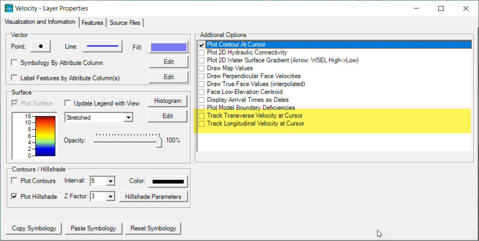Check Track Longitudinal Velocity at Cursor
The image size is (479, 241).
click(x=202, y=123)
